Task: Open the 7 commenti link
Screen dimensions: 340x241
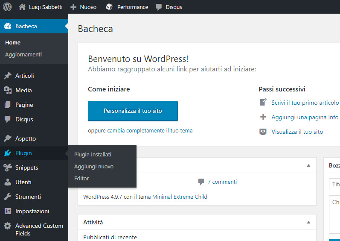Action: pos(222,182)
